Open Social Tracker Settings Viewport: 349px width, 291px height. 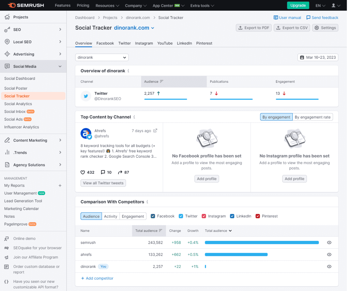click(x=325, y=28)
